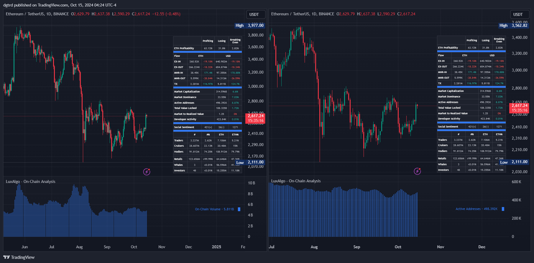534x263 pixels.
Task: Click Total Value Locked in left table
Action: pyautogui.click(x=185, y=108)
